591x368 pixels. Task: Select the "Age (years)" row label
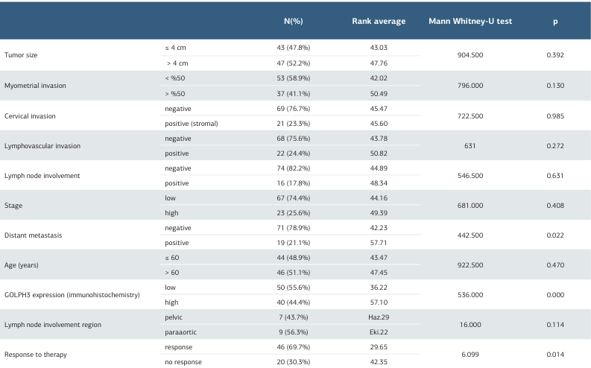click(x=22, y=264)
